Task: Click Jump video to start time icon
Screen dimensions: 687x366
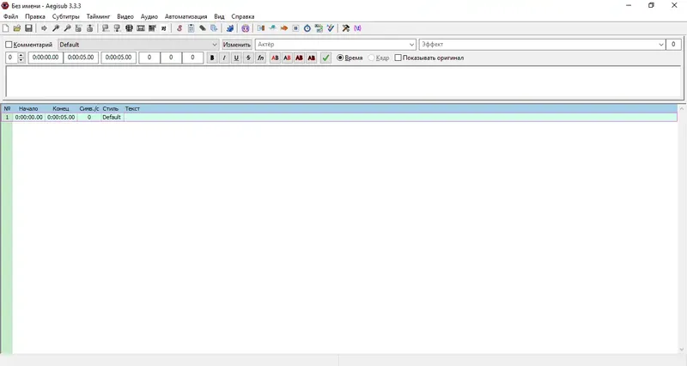Action: coord(78,28)
